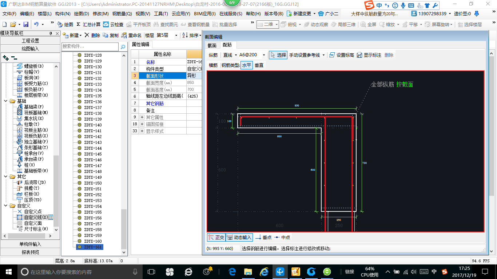Select 后浇带(JD) in navigation tree
Screen dimensions: 497x279
coord(31,182)
